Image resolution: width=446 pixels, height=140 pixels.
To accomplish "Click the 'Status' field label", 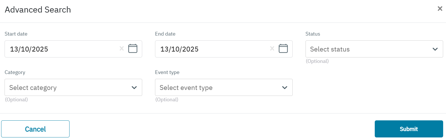I will [313, 34].
